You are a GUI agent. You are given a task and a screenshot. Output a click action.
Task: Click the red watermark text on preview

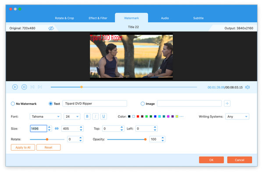point(106,38)
